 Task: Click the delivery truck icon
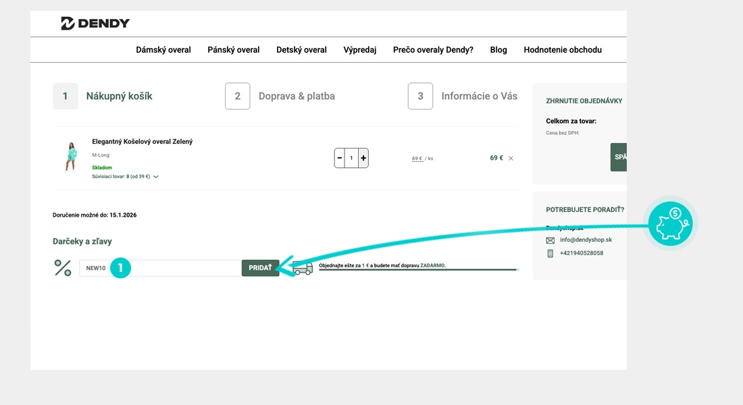pyautogui.click(x=303, y=269)
